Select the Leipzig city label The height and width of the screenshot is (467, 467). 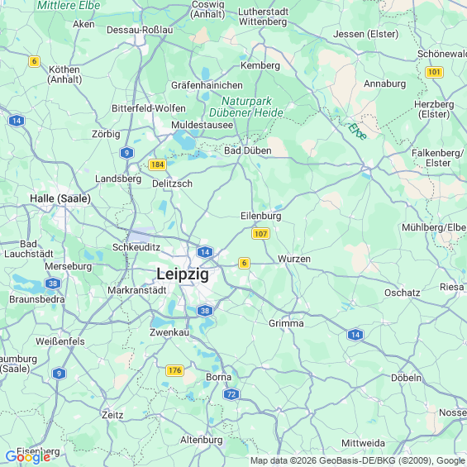point(183,274)
